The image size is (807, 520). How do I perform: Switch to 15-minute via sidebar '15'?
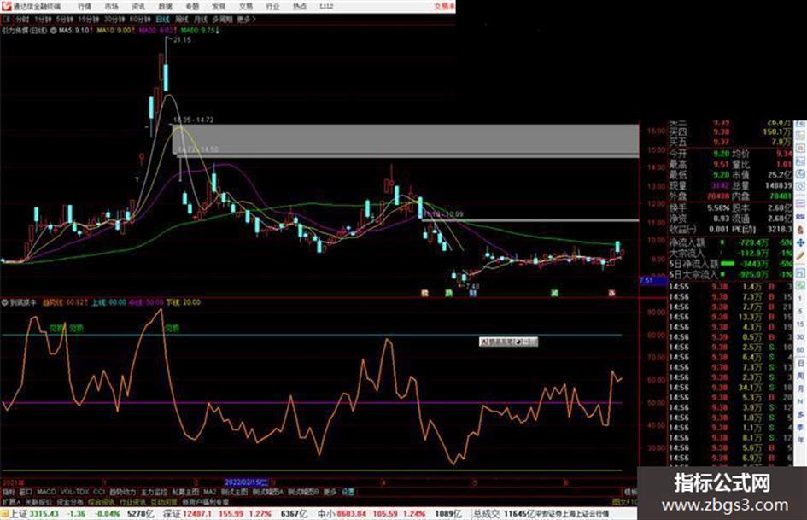800,324
